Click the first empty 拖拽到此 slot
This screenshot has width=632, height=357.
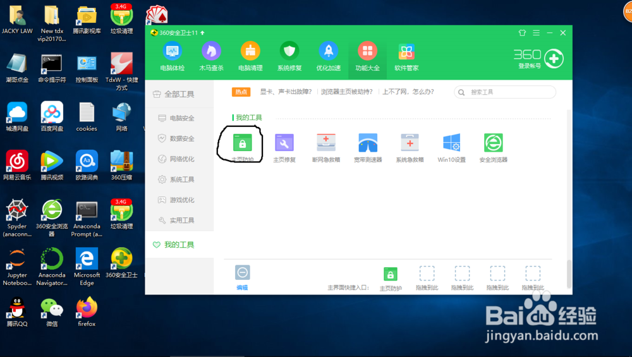[x=427, y=273]
